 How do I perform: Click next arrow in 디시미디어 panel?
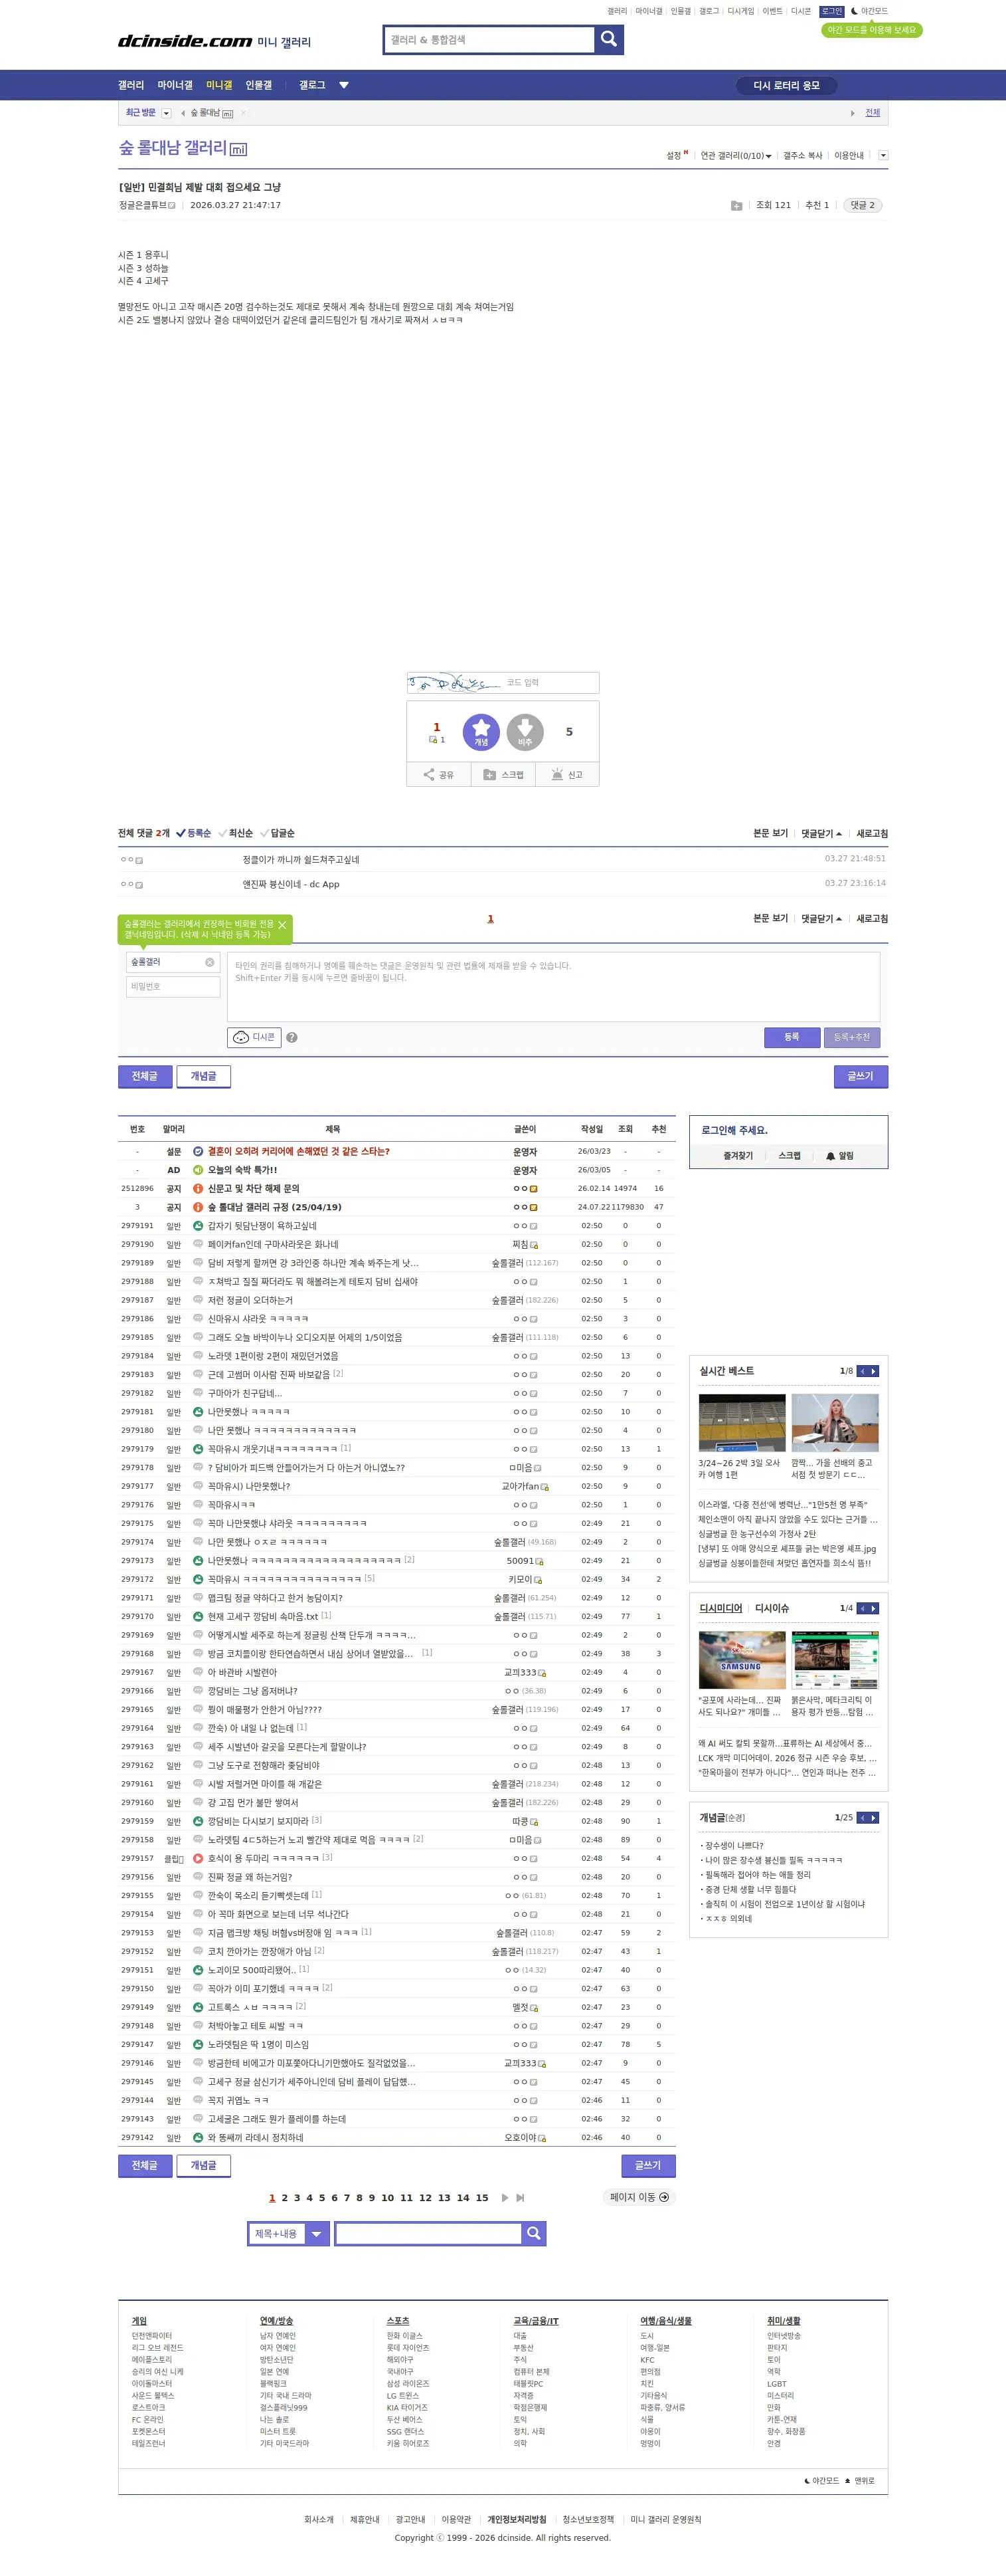[x=874, y=1608]
